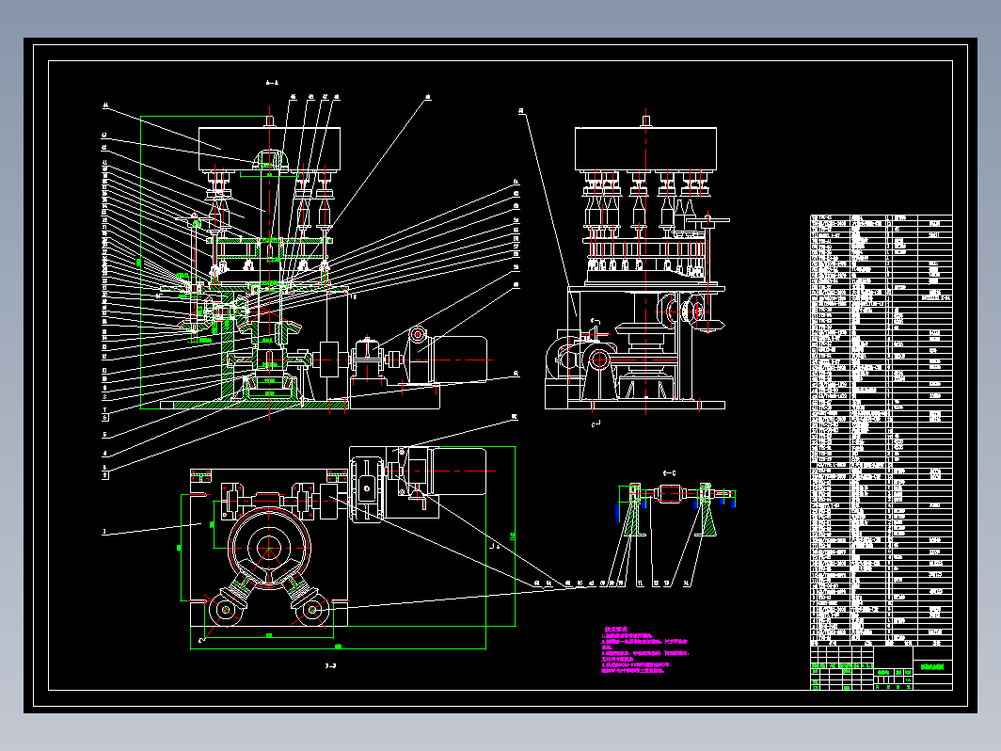Click the green drawing title cell in title block
This screenshot has width=1001, height=751.
pyautogui.click(x=932, y=666)
